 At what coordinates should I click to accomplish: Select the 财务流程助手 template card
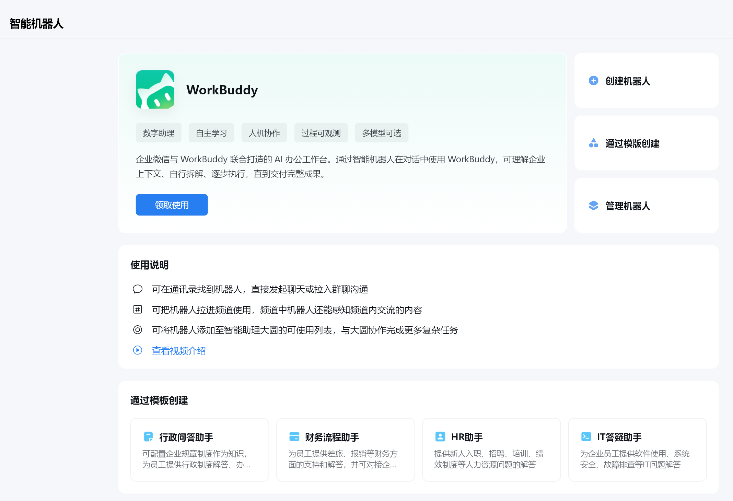(x=346, y=450)
